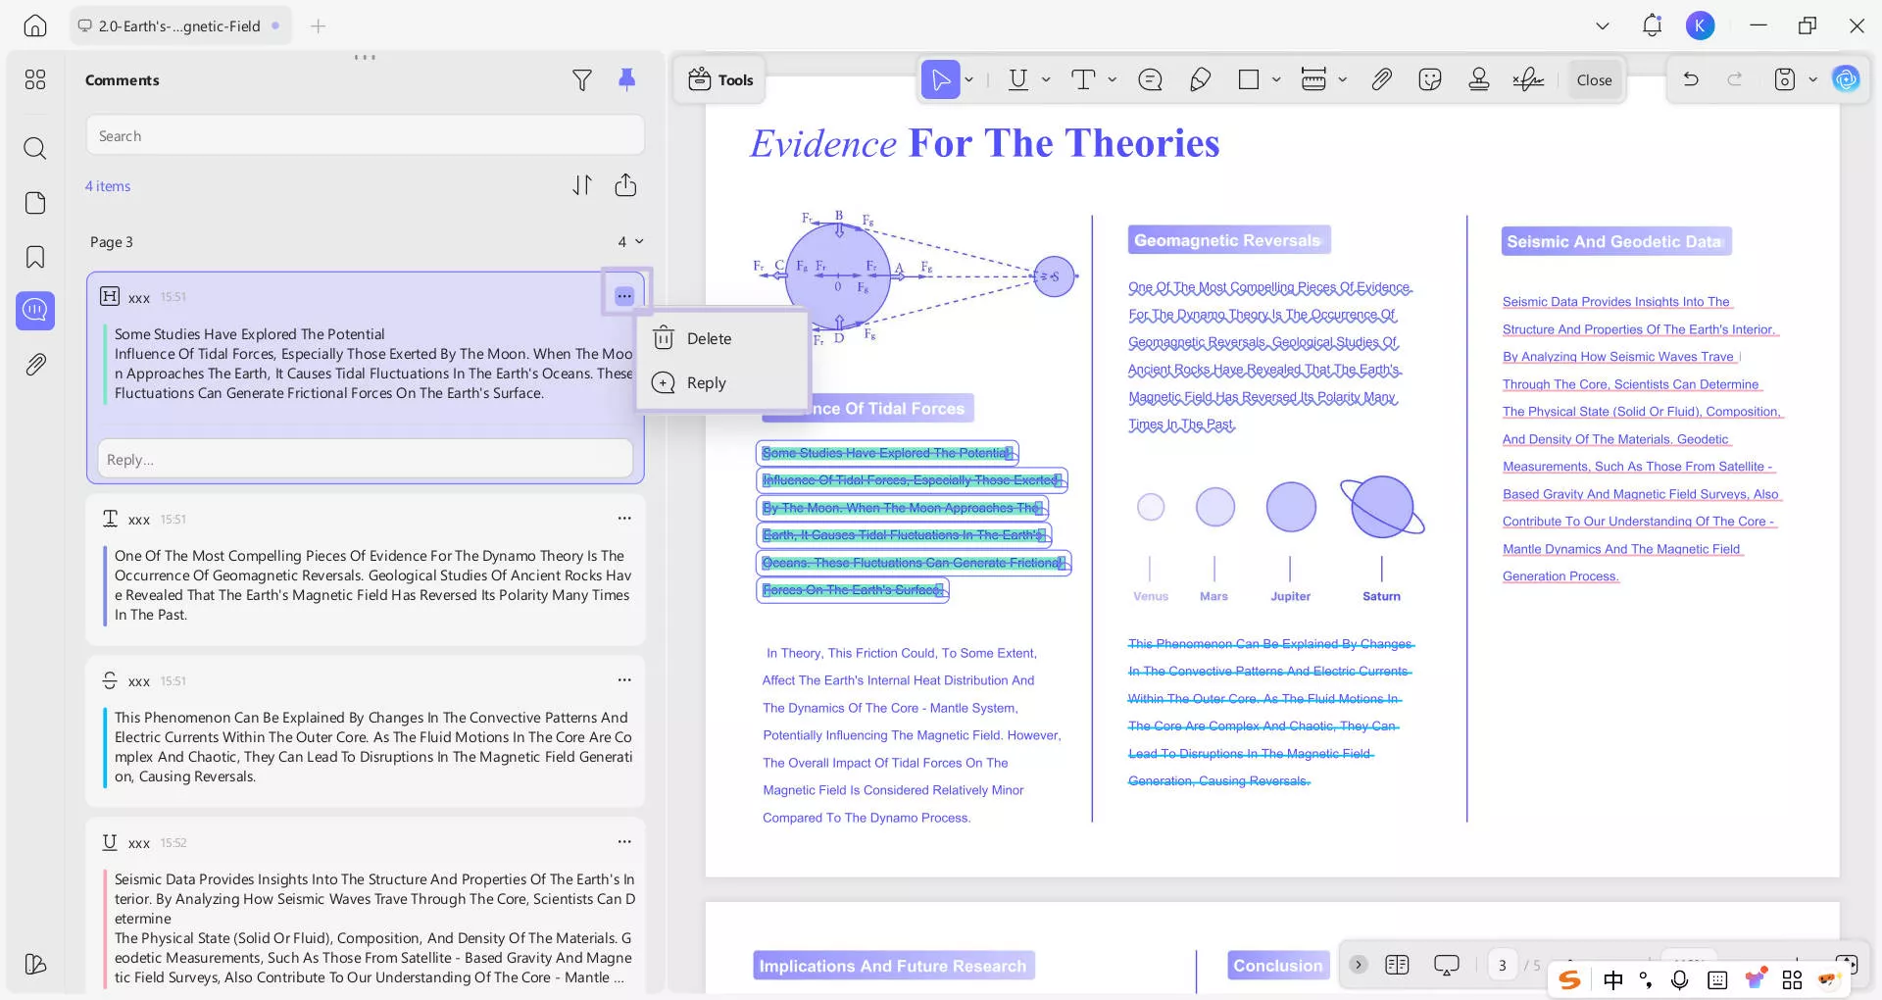This screenshot has width=1882, height=1000.
Task: Open the stamp tool
Action: click(x=1479, y=80)
